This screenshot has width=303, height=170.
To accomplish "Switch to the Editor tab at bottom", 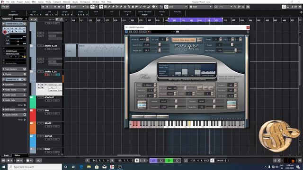I will point(18,155).
